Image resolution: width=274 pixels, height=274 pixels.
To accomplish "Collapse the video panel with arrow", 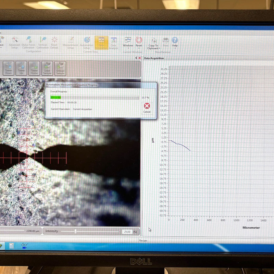I will [x=136, y=58].
